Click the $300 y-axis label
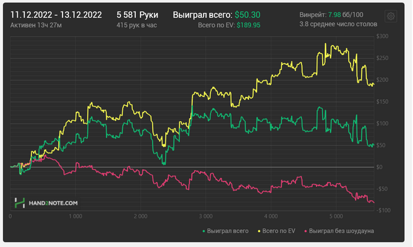 [382, 36]
